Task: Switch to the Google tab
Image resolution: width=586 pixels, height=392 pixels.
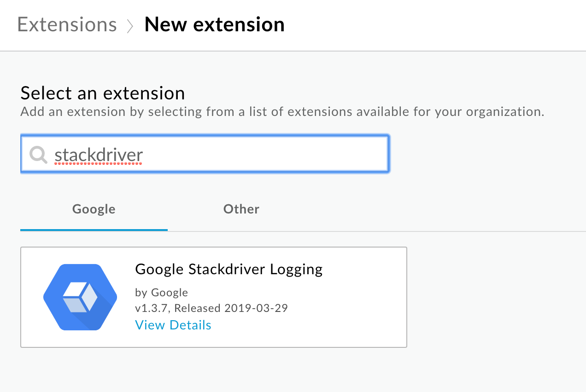Action: pos(94,209)
